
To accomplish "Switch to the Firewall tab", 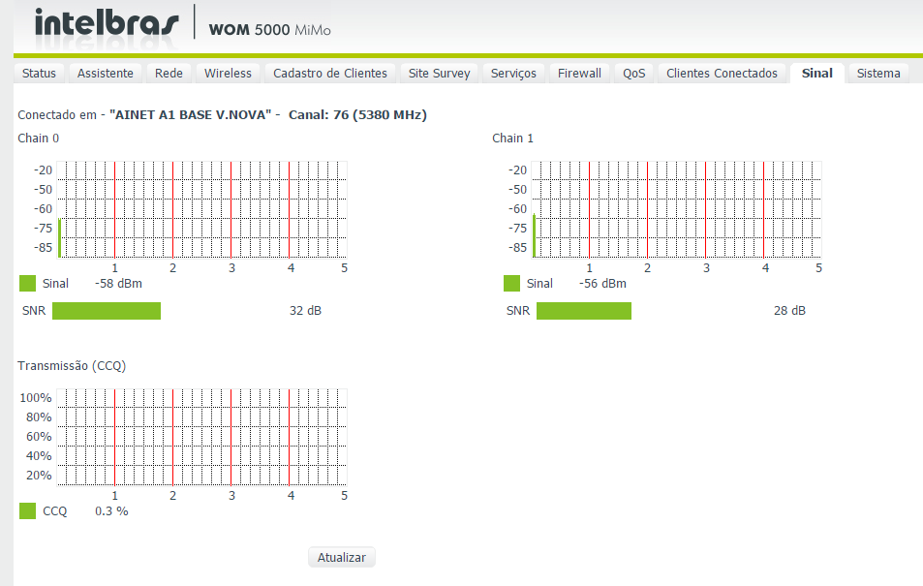I will pos(579,73).
